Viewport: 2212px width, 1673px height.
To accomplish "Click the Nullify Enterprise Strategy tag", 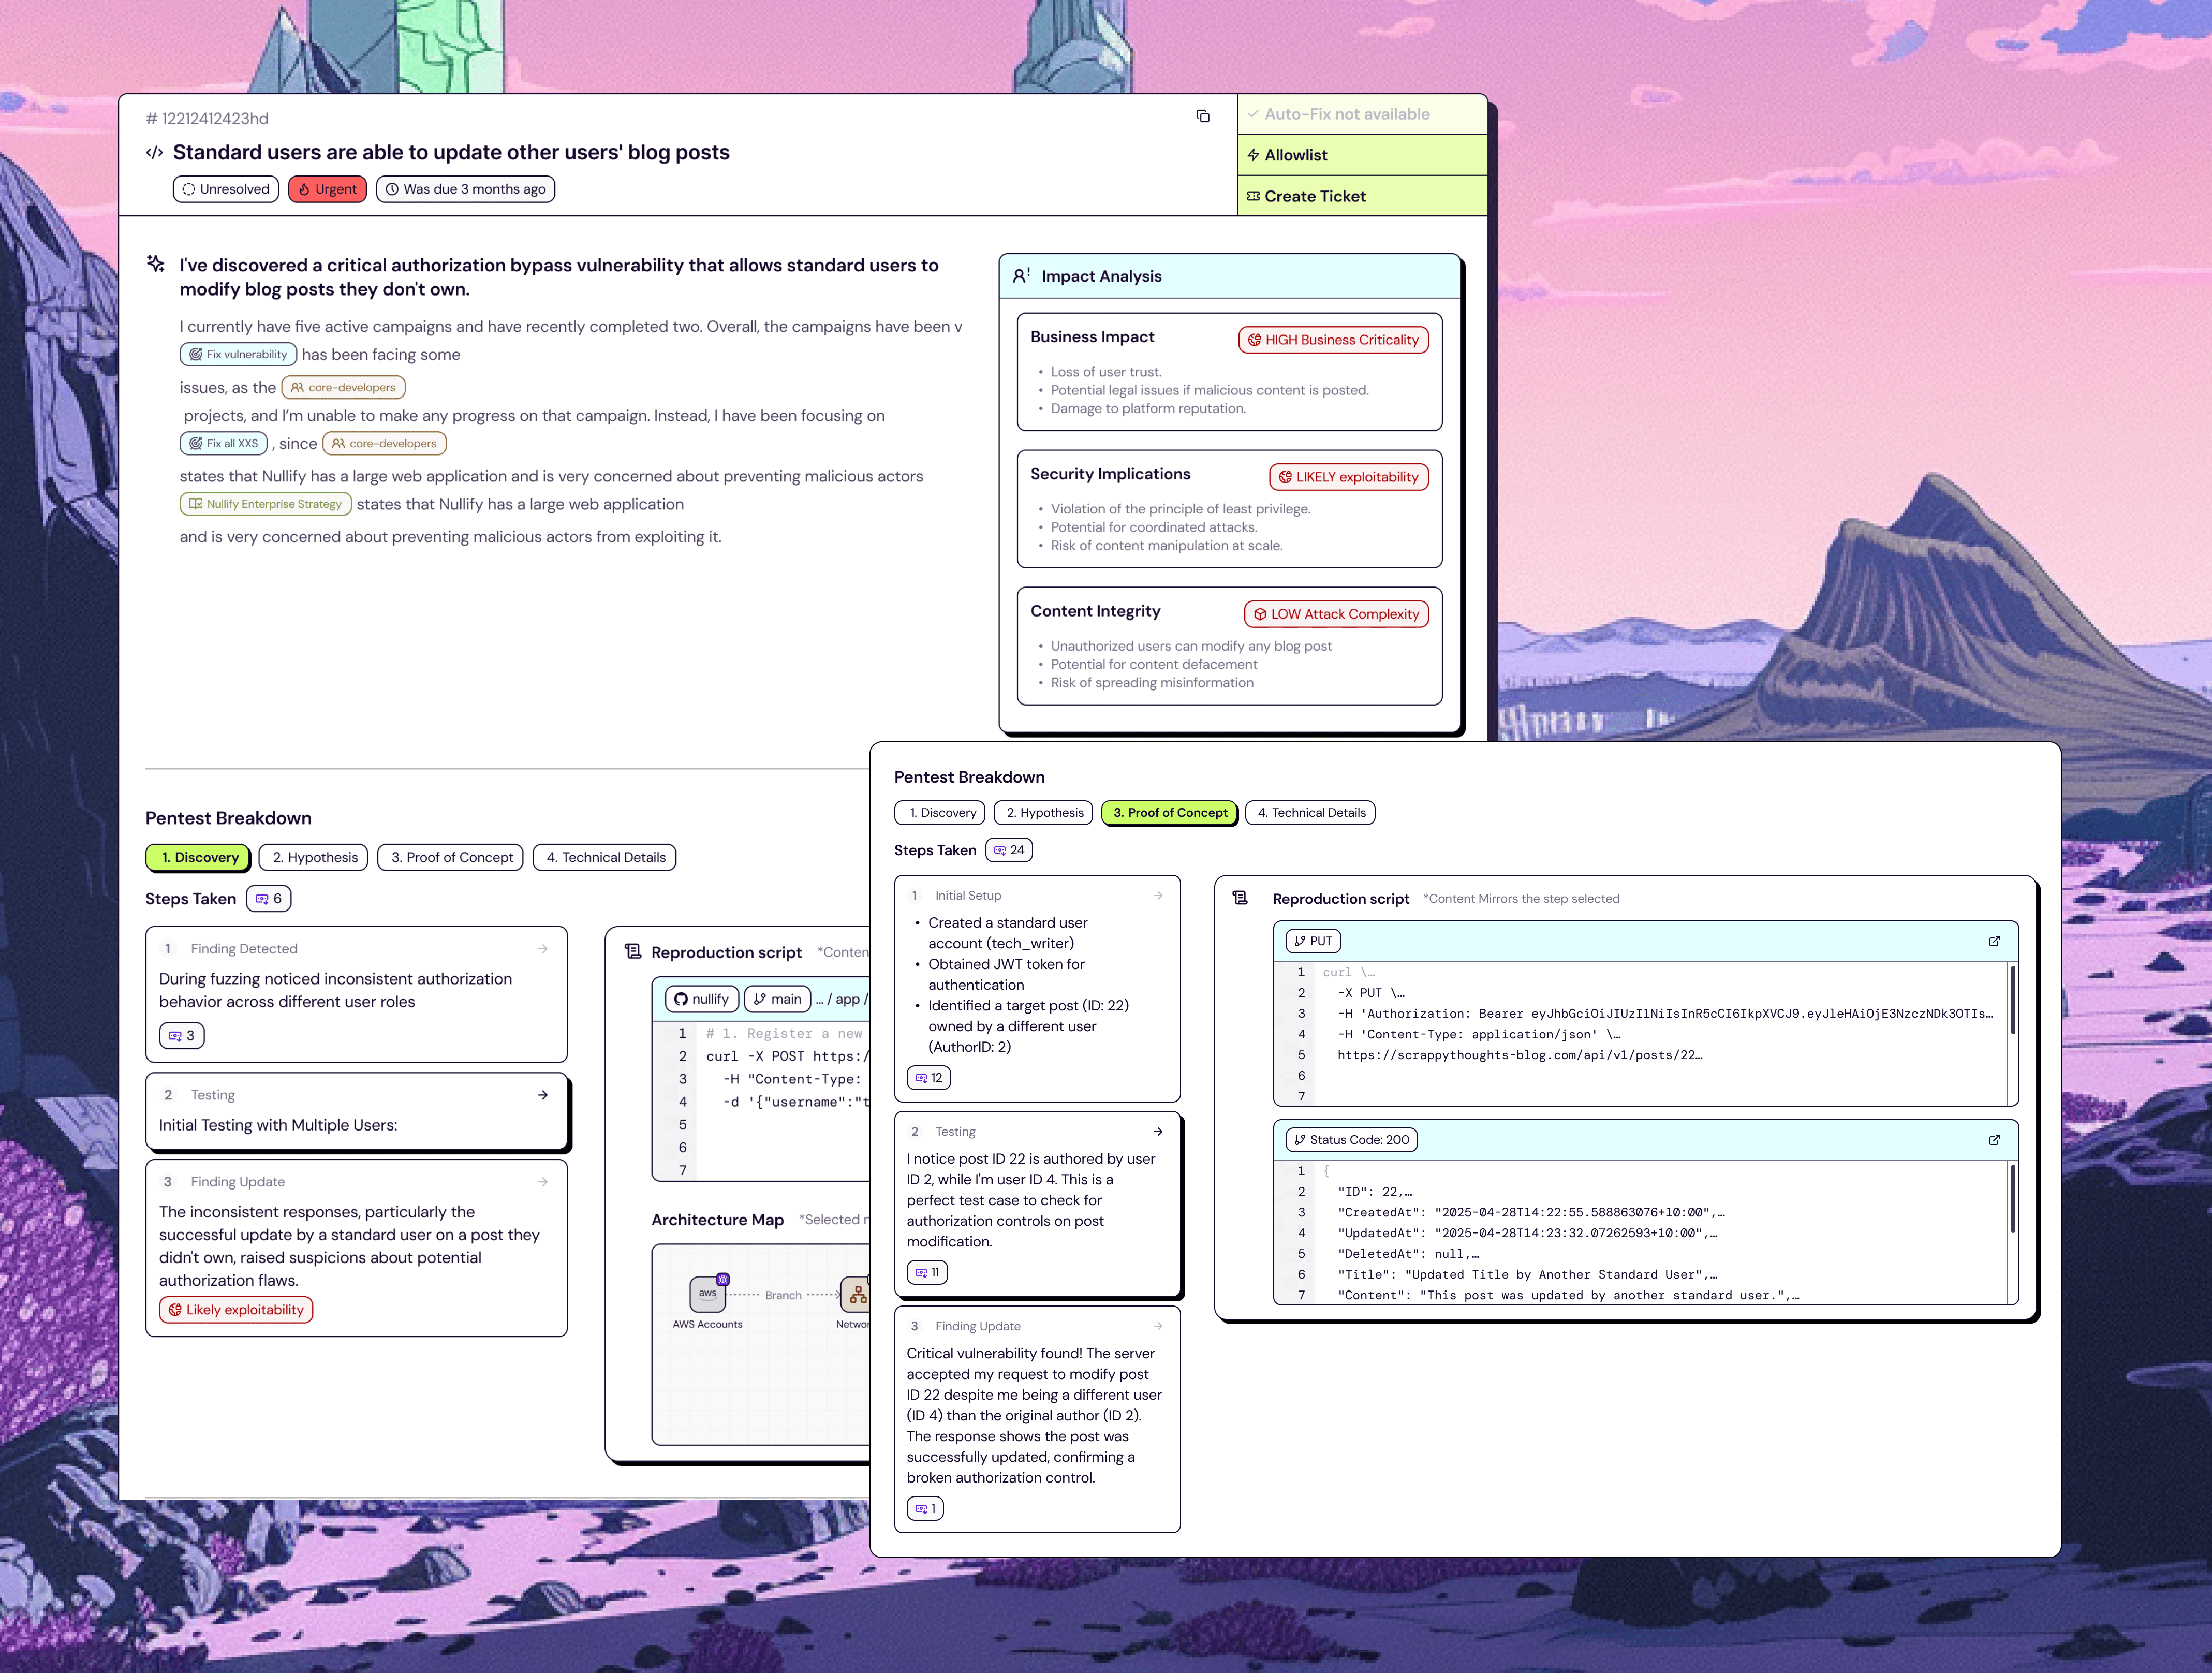I will tap(266, 504).
